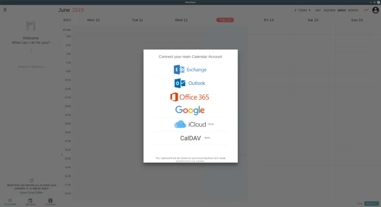
Task: Click the Open Goal Editor link
Action: point(31,192)
